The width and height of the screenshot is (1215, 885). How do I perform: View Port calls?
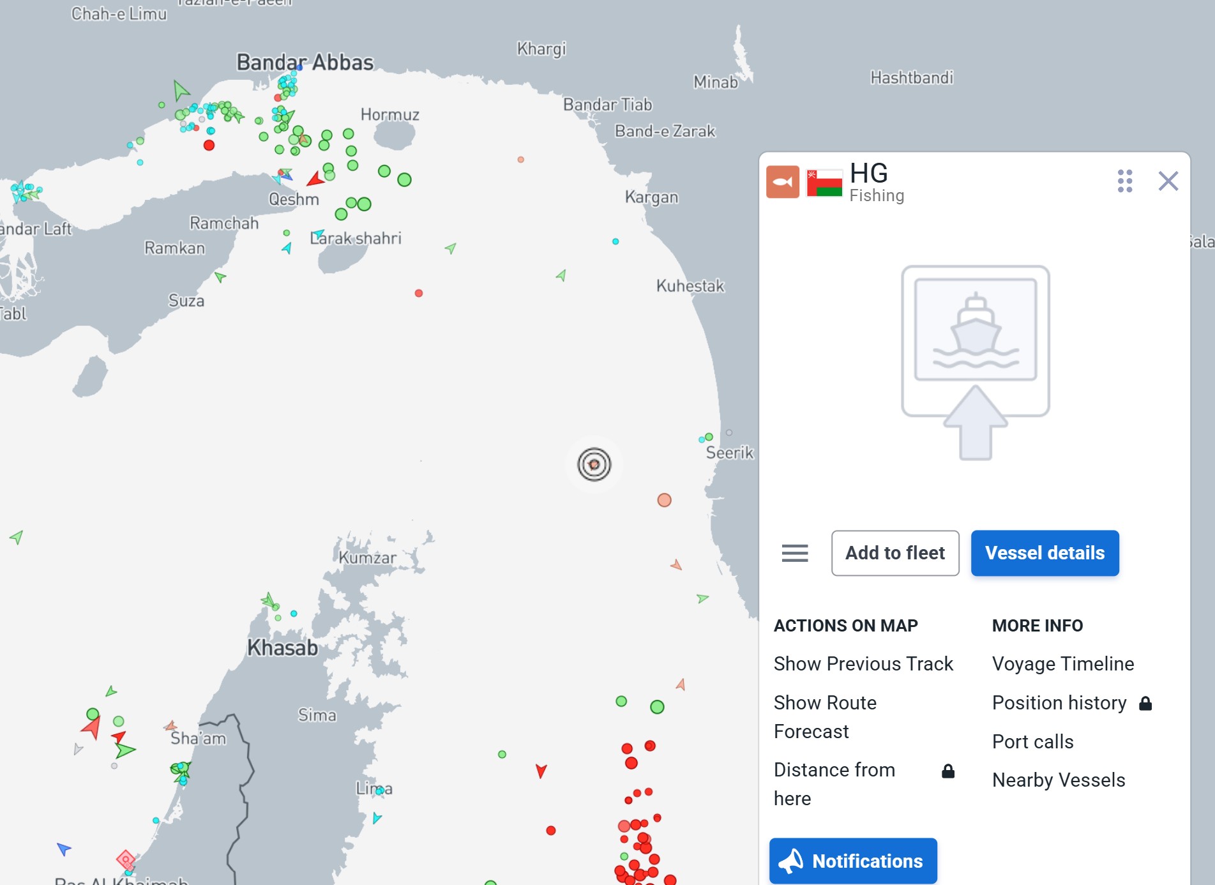(x=1033, y=742)
